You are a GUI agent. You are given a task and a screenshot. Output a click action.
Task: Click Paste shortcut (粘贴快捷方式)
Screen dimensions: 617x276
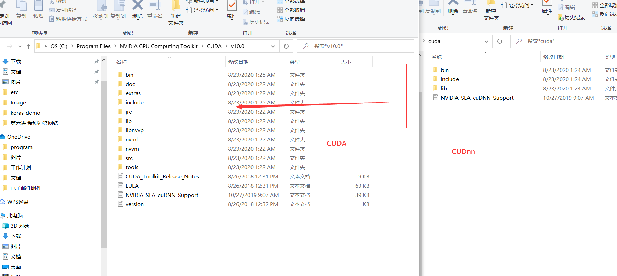[68, 19]
